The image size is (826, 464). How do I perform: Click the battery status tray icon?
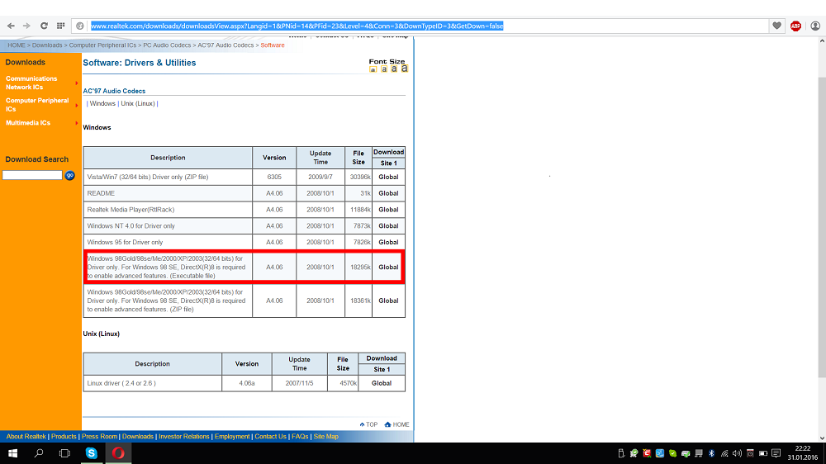point(762,453)
